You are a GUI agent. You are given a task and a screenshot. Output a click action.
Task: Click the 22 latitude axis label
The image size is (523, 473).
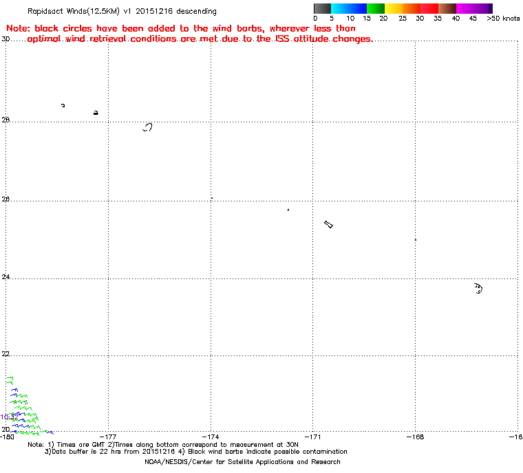coord(6,353)
